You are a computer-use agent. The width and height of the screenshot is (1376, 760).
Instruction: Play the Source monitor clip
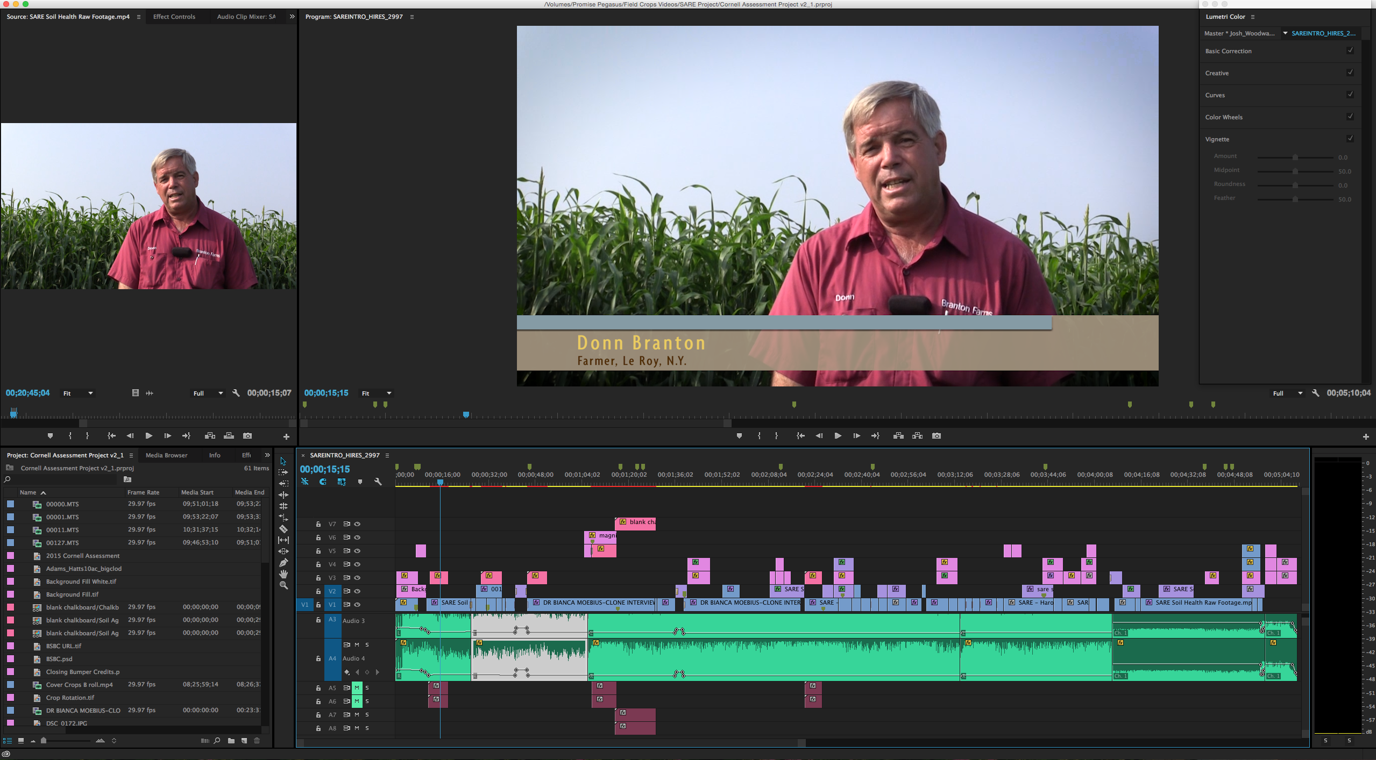[148, 436]
